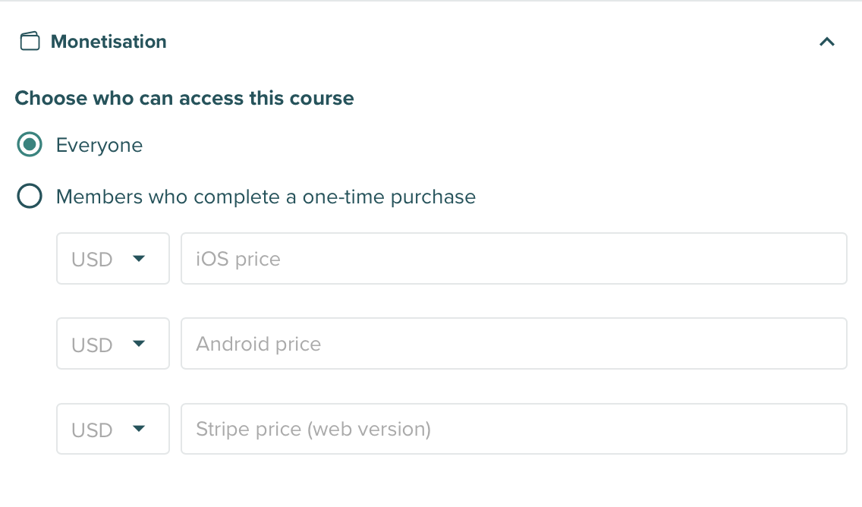862x507 pixels.
Task: Open the USD currency dropdown for Stripe price
Action: coord(112,429)
